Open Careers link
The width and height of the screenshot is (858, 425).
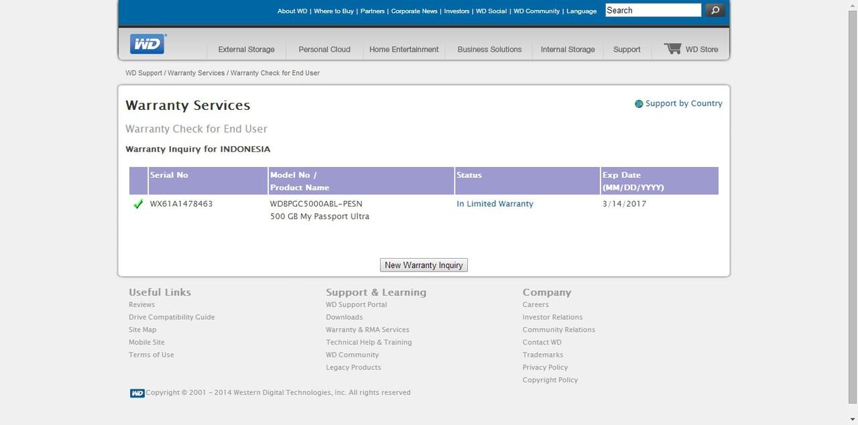tap(536, 305)
